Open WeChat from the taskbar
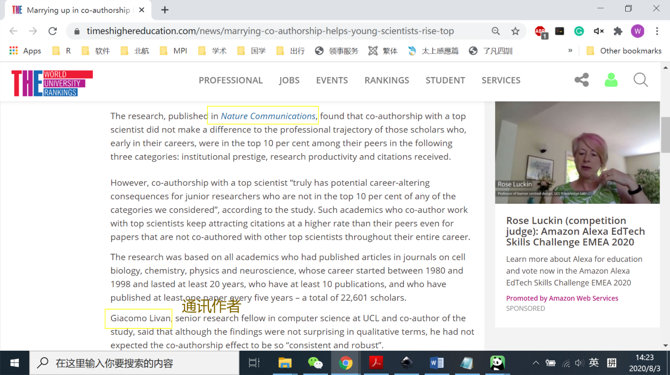This screenshot has width=670, height=375. [315, 363]
